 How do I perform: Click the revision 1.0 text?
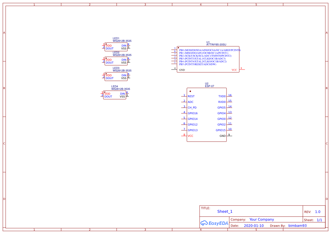317,211
